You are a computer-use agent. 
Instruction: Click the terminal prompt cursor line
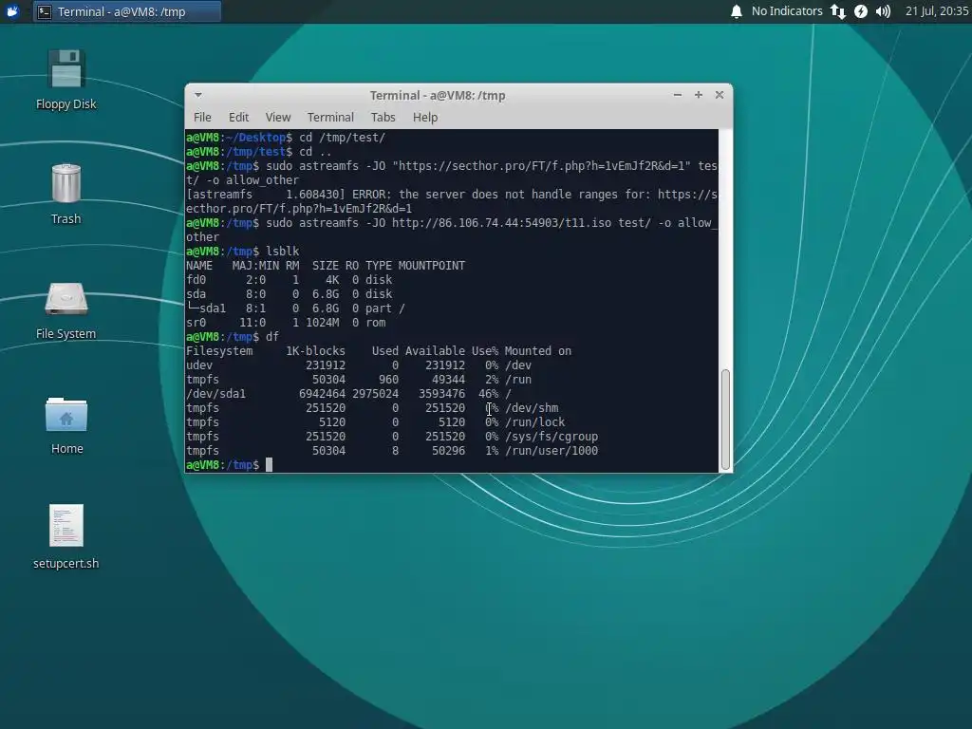[x=452, y=465]
